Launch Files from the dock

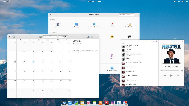point(70,103)
